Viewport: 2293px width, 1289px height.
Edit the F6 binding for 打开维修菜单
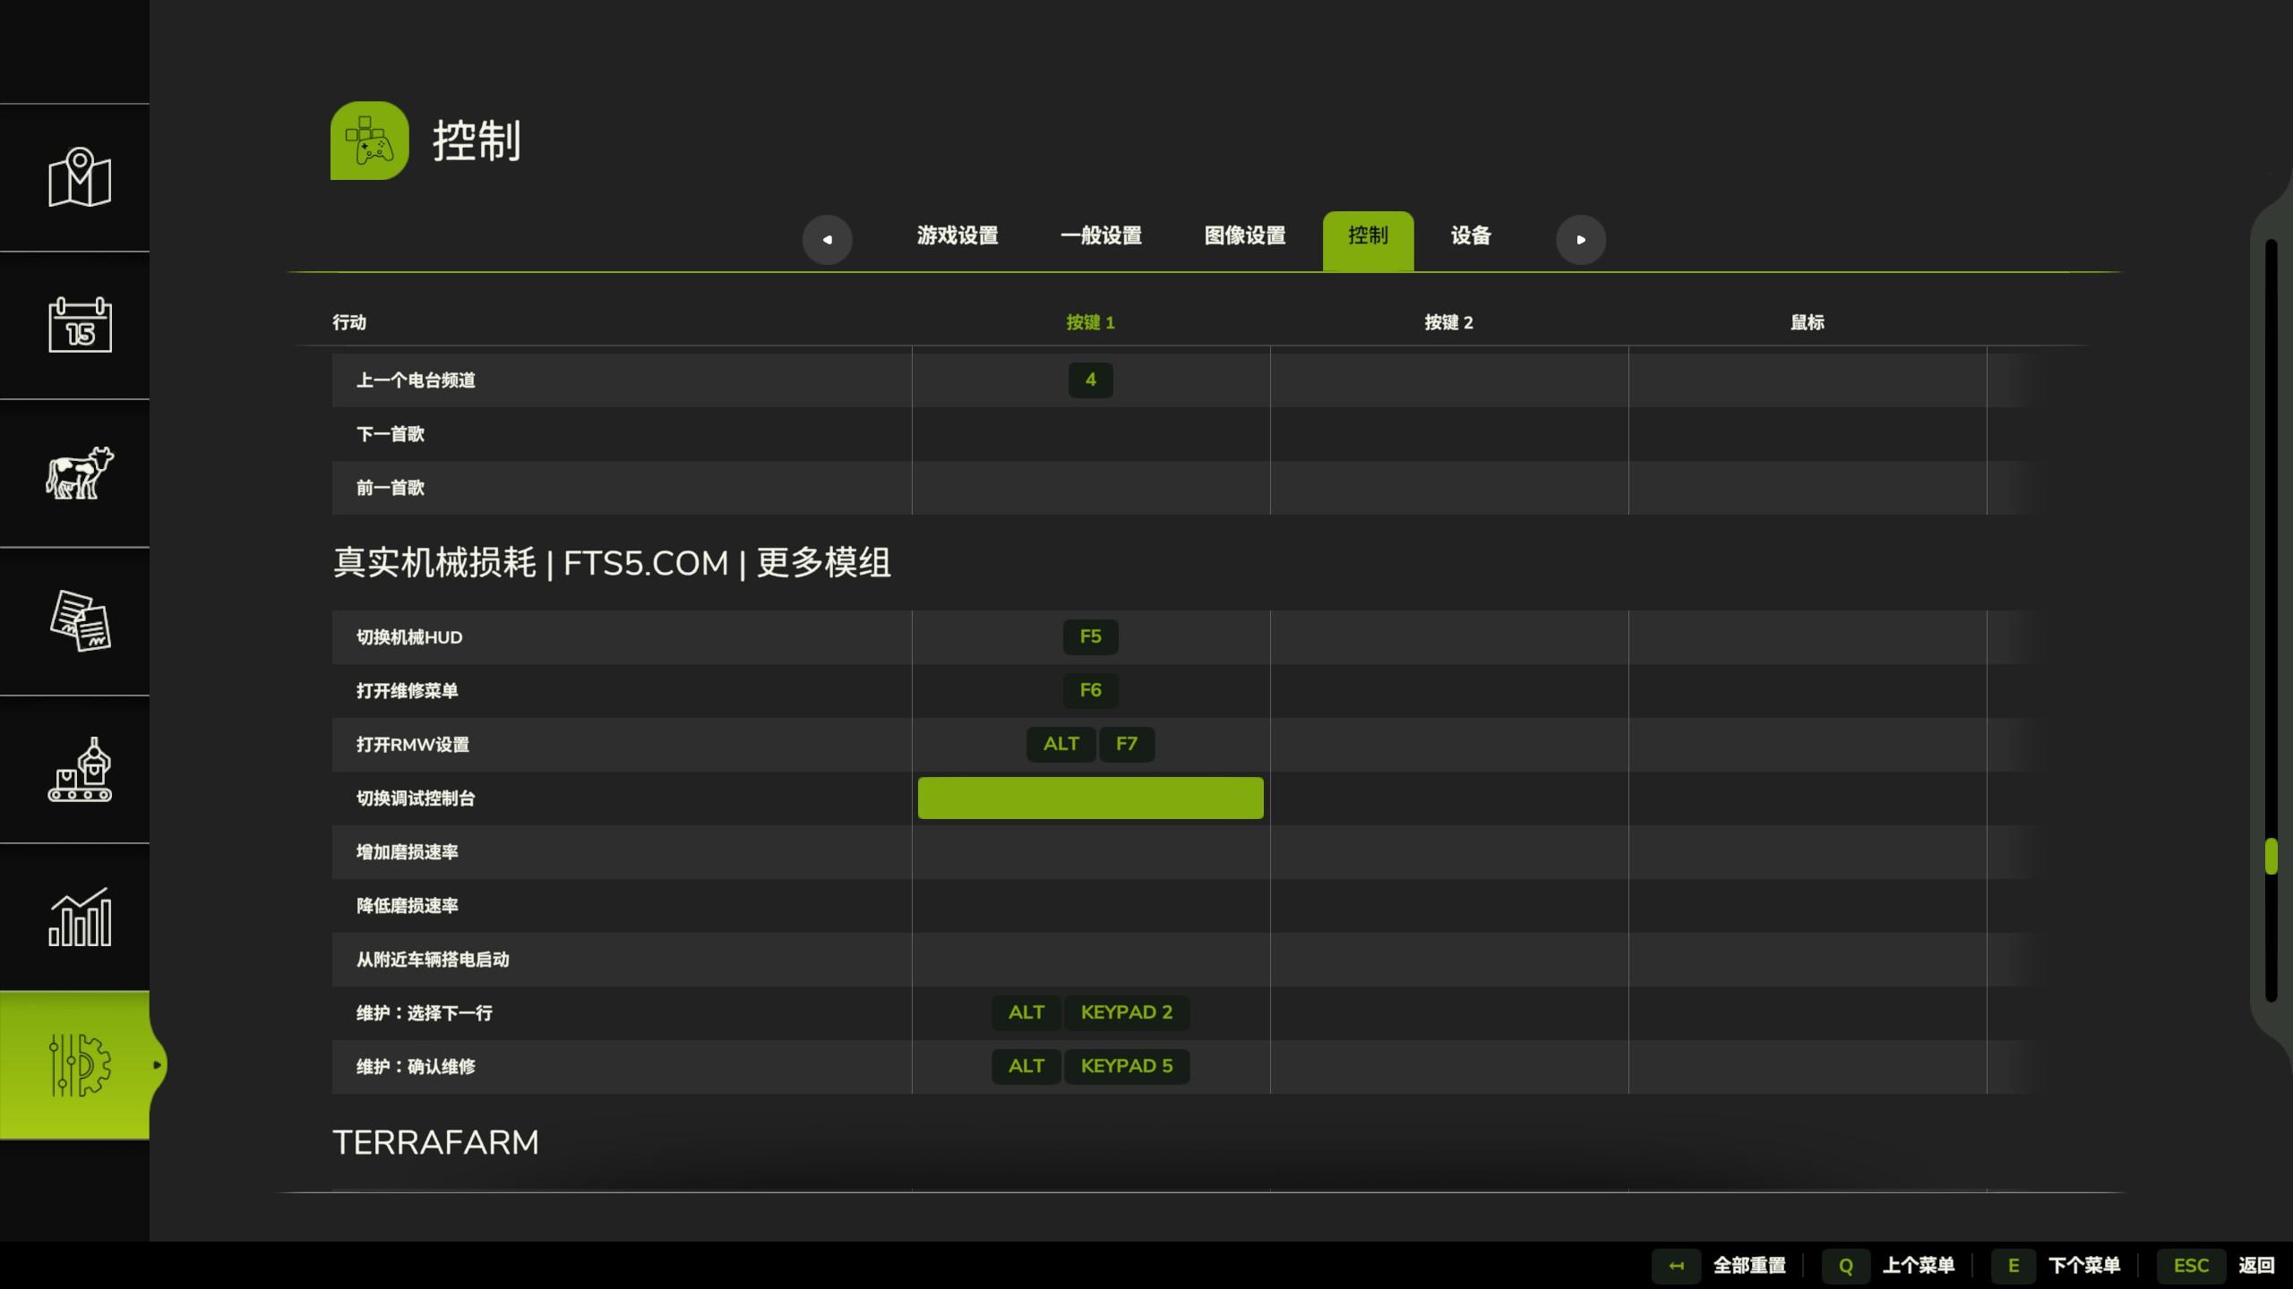tap(1090, 690)
